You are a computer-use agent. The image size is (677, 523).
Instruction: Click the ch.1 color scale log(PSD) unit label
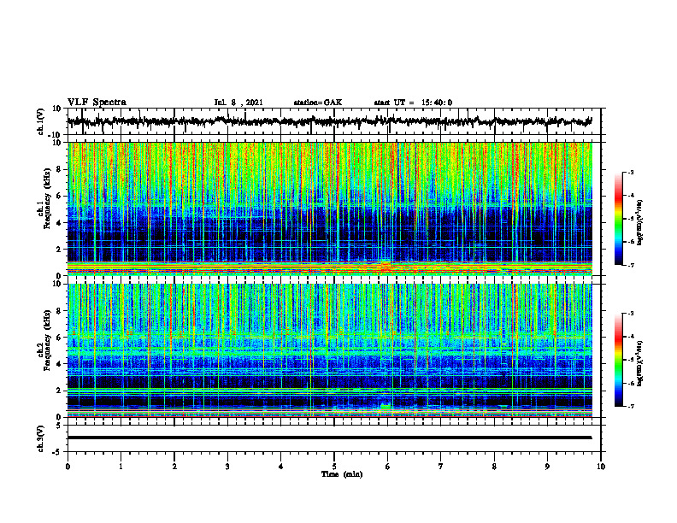click(x=640, y=222)
